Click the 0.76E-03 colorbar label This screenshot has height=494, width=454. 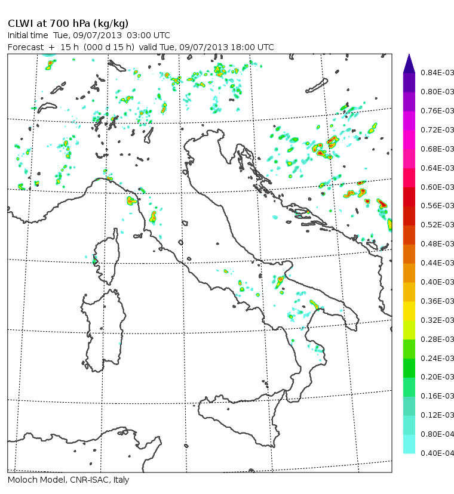(x=437, y=111)
